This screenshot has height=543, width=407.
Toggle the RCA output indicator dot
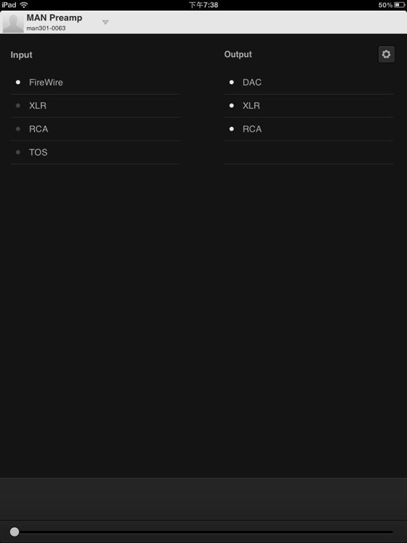coord(232,129)
